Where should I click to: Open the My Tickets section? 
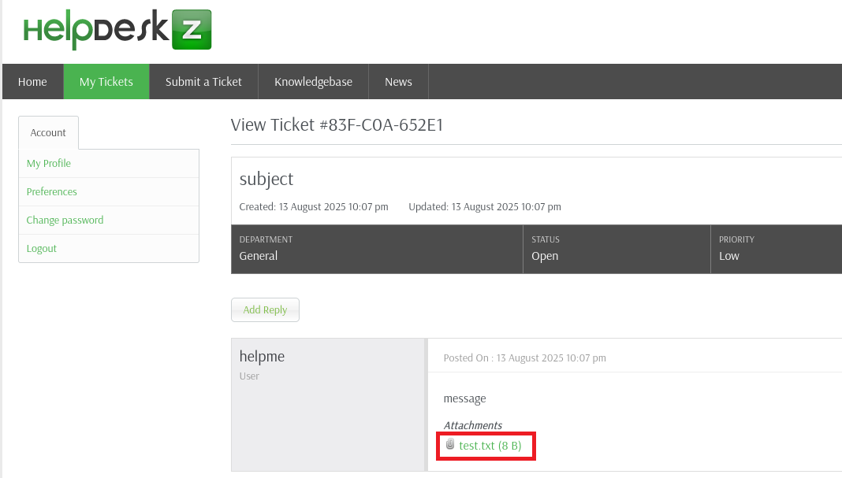[106, 82]
